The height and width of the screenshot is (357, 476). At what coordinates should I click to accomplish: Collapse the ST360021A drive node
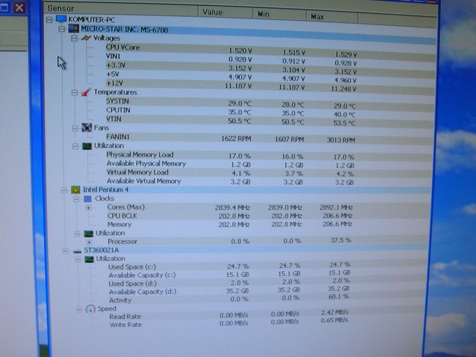[x=65, y=251]
